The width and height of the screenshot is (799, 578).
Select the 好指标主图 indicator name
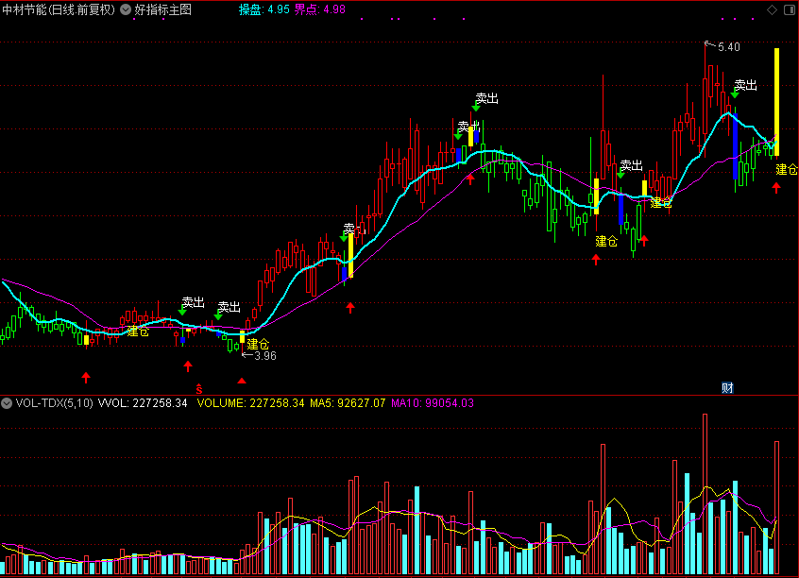pyautogui.click(x=162, y=9)
